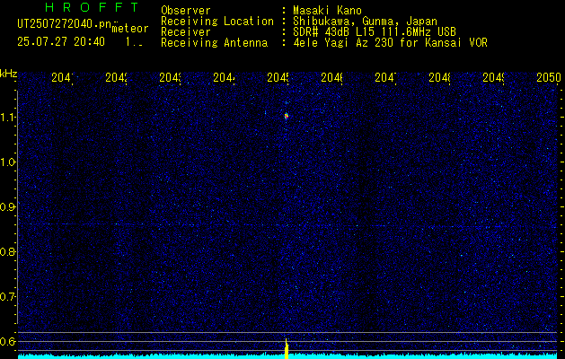Viewport: 565px width, 359px height.
Task: Select the file name UT2507272040.pn
Action: pyautogui.click(x=65, y=24)
